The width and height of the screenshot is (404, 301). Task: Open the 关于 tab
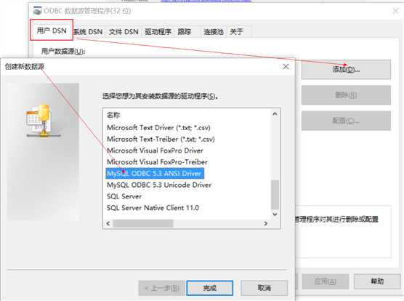pyautogui.click(x=238, y=32)
